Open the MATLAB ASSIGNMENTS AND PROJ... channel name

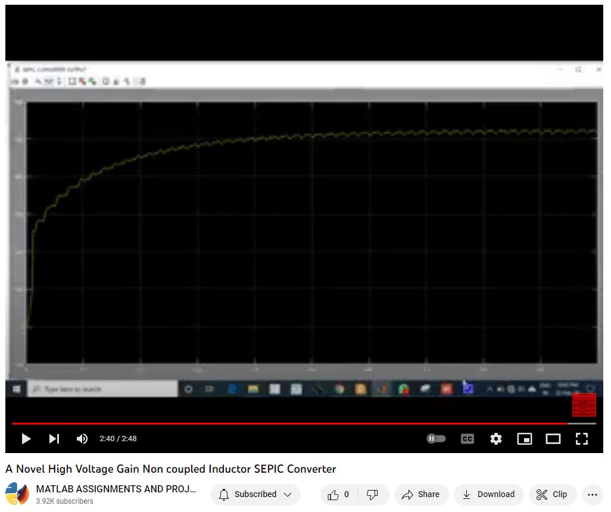[x=116, y=489]
